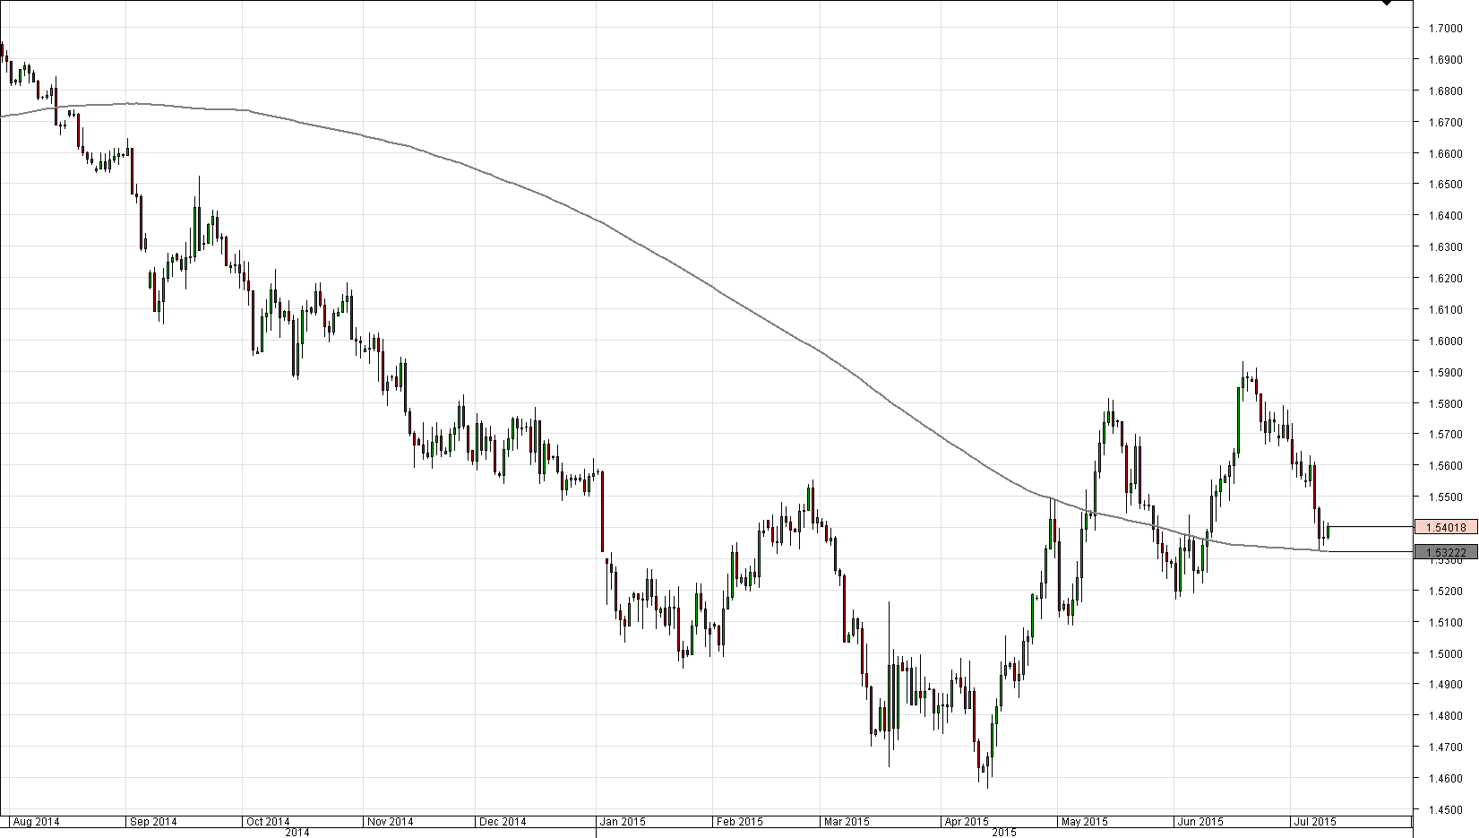Click the standalone 2014 year label under the months
The image size is (1479, 838).
point(297,833)
